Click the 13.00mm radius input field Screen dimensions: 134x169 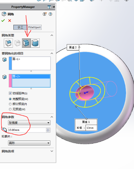pos(27,130)
